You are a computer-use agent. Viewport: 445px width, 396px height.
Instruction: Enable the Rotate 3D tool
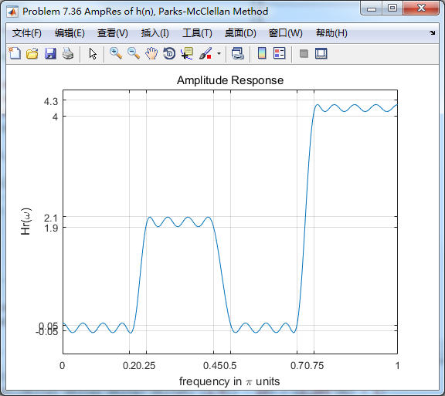tap(169, 53)
